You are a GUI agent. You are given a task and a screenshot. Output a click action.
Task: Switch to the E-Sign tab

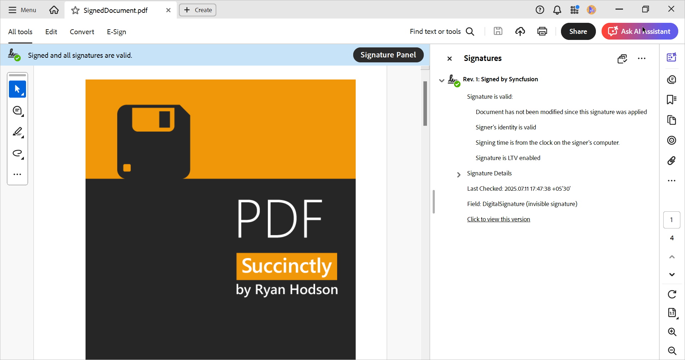coord(116,32)
